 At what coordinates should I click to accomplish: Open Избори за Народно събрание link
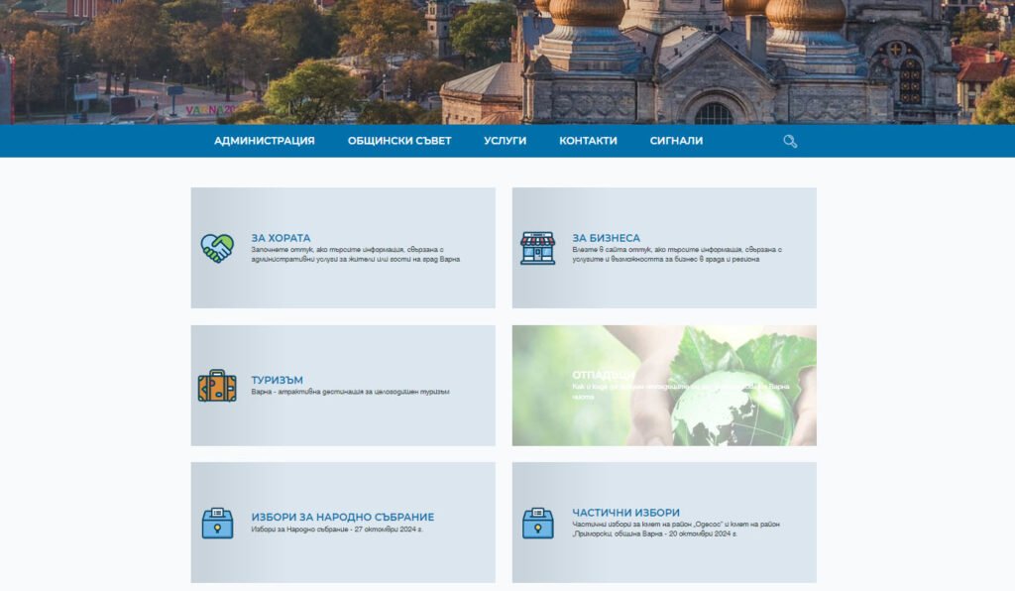coord(342,517)
